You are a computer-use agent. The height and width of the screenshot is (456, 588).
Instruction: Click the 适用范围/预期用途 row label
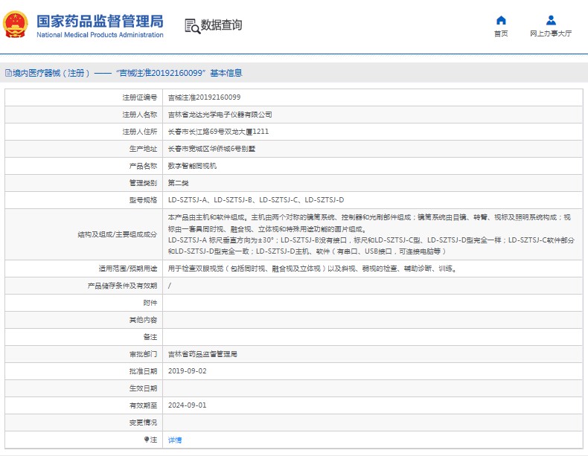(128, 269)
